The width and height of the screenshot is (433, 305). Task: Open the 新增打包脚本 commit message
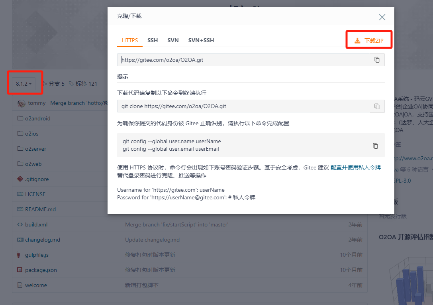[142, 285]
